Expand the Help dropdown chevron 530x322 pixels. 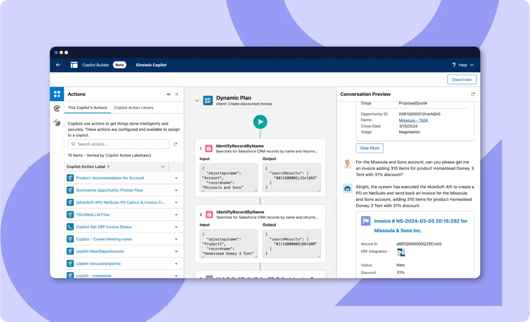click(x=472, y=65)
